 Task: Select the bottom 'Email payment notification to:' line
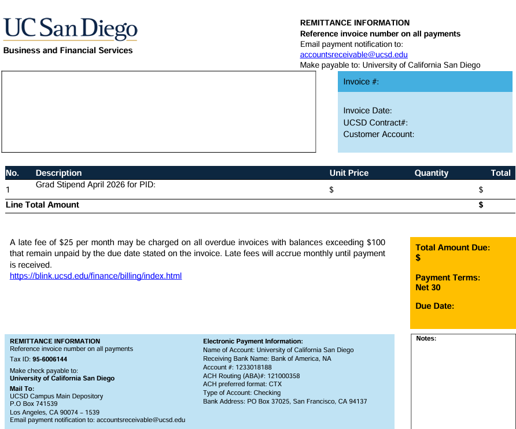point(97,420)
